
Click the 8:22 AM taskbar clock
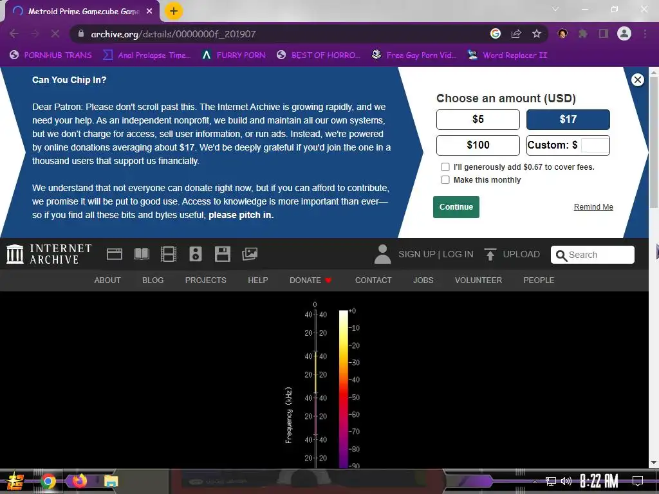599,481
